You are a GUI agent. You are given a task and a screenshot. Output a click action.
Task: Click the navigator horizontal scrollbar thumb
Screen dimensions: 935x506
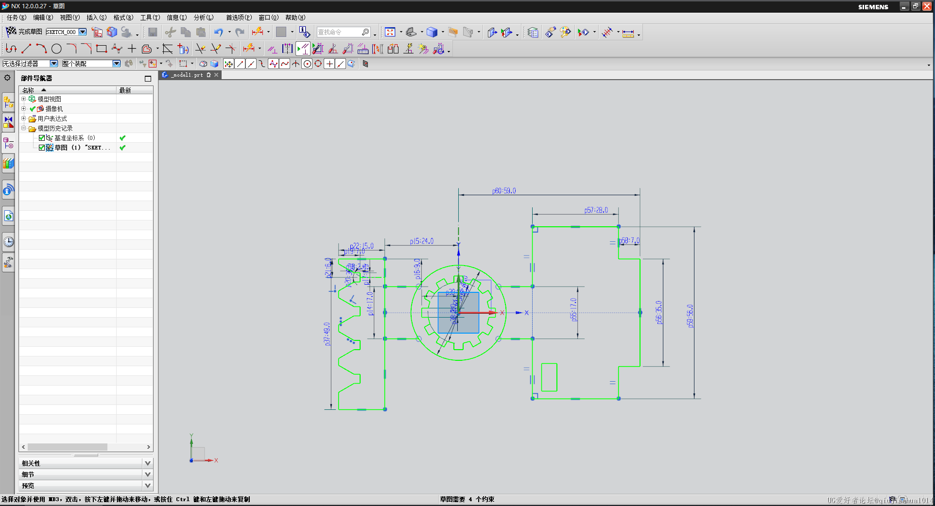68,447
